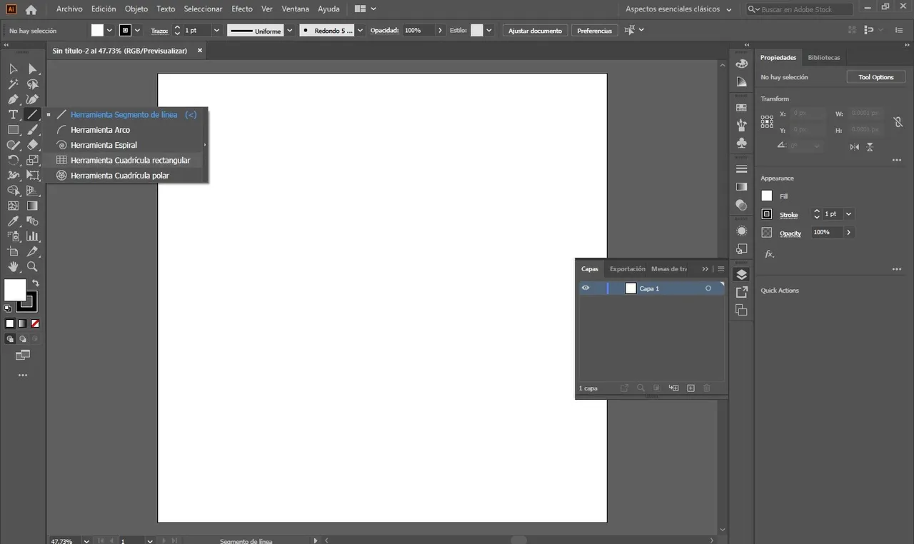Swap fill and stroke colors arrow
The width and height of the screenshot is (914, 544).
[x=36, y=283]
